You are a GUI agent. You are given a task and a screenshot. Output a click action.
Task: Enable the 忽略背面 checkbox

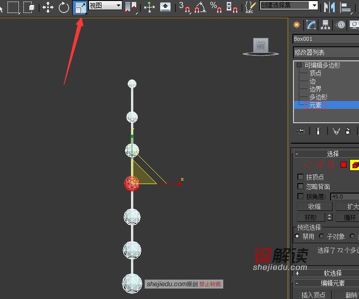[300, 186]
